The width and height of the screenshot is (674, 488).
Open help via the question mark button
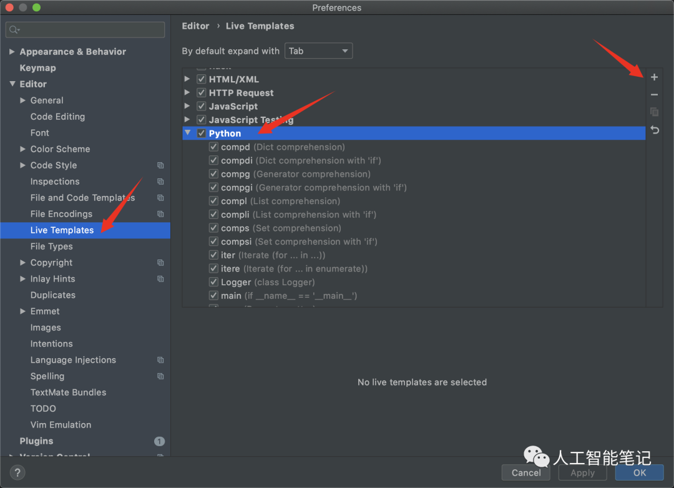[x=17, y=472]
